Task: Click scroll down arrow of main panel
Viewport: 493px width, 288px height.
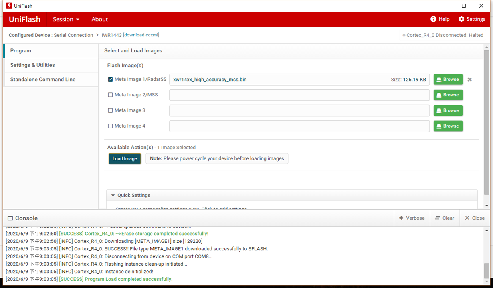Action: (x=487, y=206)
